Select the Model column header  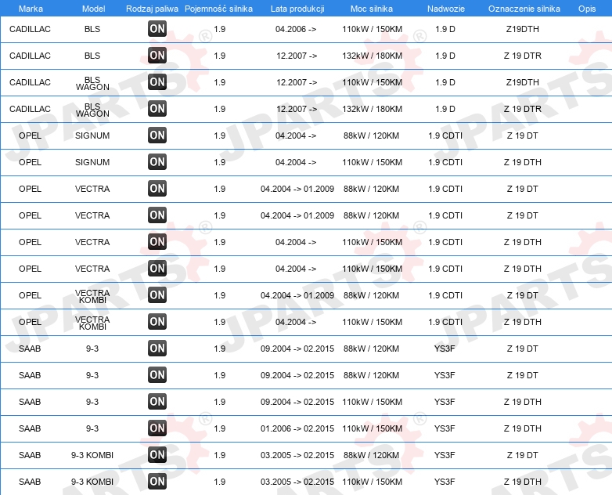(x=93, y=9)
